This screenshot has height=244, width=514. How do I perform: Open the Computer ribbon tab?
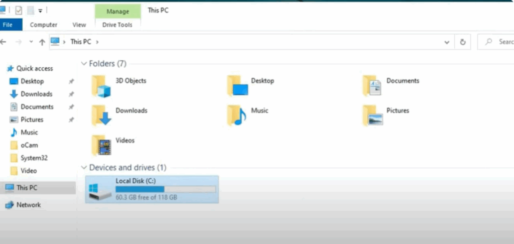[44, 25]
